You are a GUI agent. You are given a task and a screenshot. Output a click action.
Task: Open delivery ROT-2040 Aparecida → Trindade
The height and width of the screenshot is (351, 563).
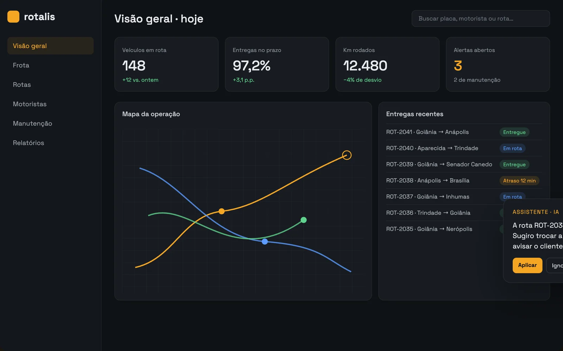click(464, 148)
